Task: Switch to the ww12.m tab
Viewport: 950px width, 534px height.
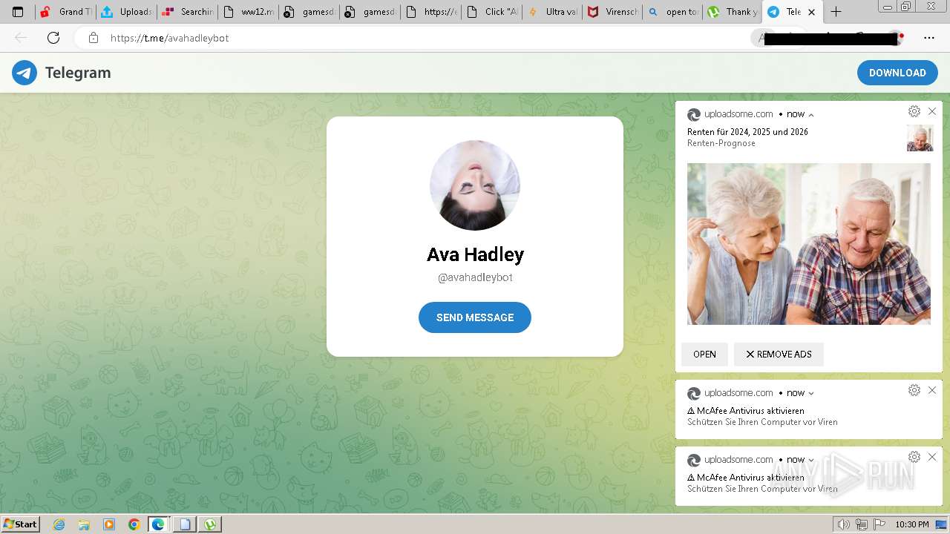Action: pos(249,12)
